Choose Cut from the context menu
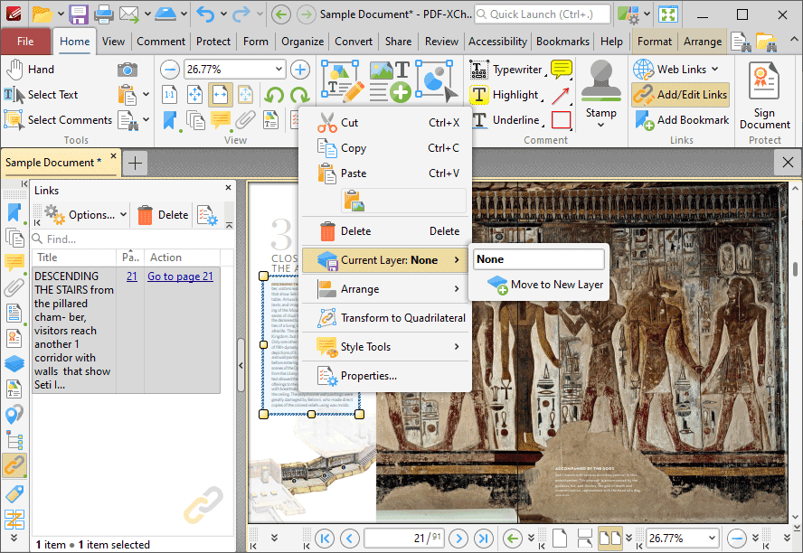 click(384, 123)
